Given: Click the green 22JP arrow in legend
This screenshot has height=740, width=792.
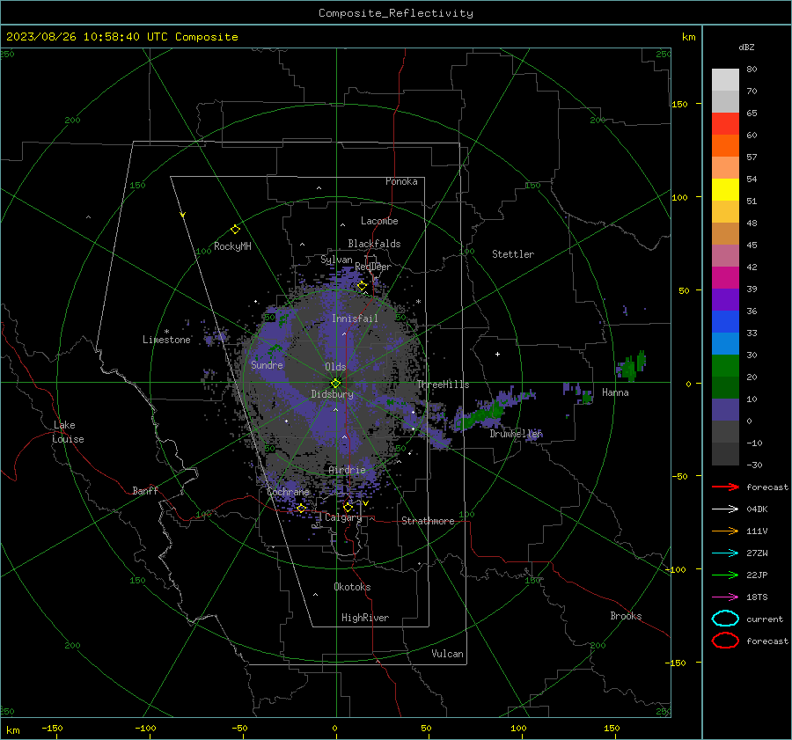Looking at the screenshot, I should tap(725, 575).
